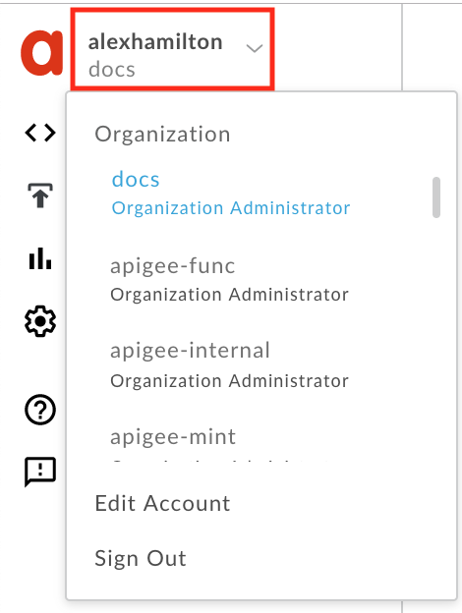Click the docs label under alexhamilton
The height and width of the screenshot is (613, 462).
112,70
